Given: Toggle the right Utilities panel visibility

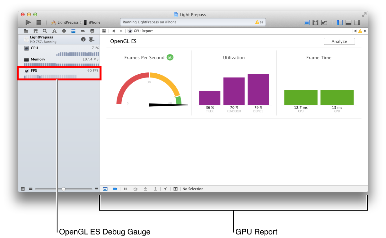Looking at the screenshot, I should [x=357, y=22].
